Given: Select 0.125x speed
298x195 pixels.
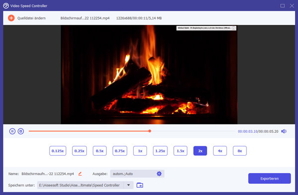Looking at the screenshot, I should point(58,151).
